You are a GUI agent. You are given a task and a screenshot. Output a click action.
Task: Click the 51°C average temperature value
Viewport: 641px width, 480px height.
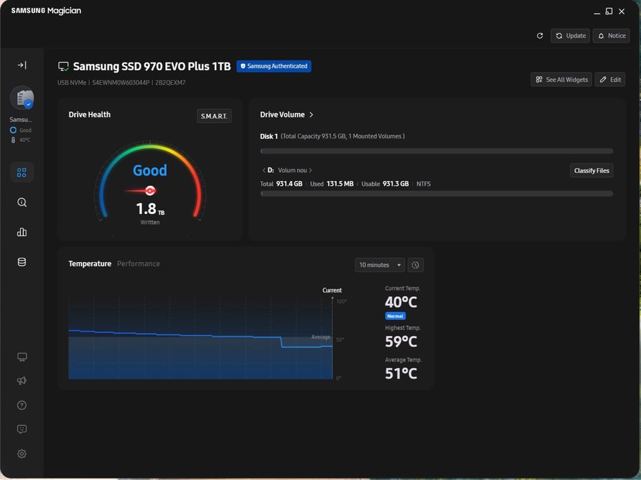401,373
